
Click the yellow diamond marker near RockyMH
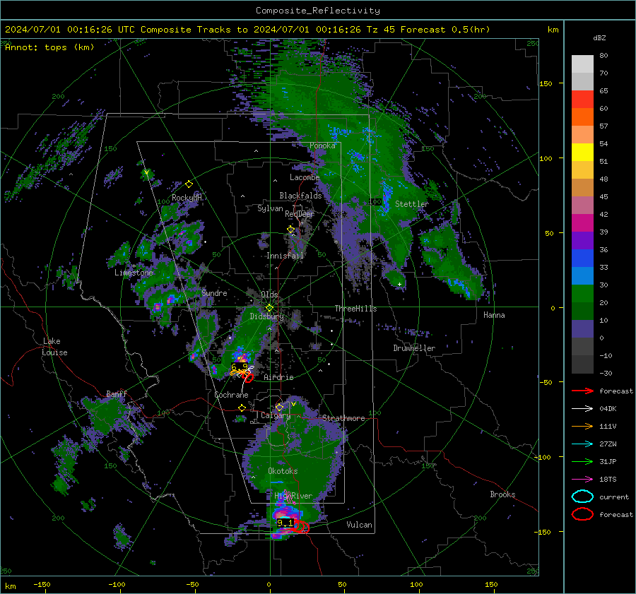point(189,184)
